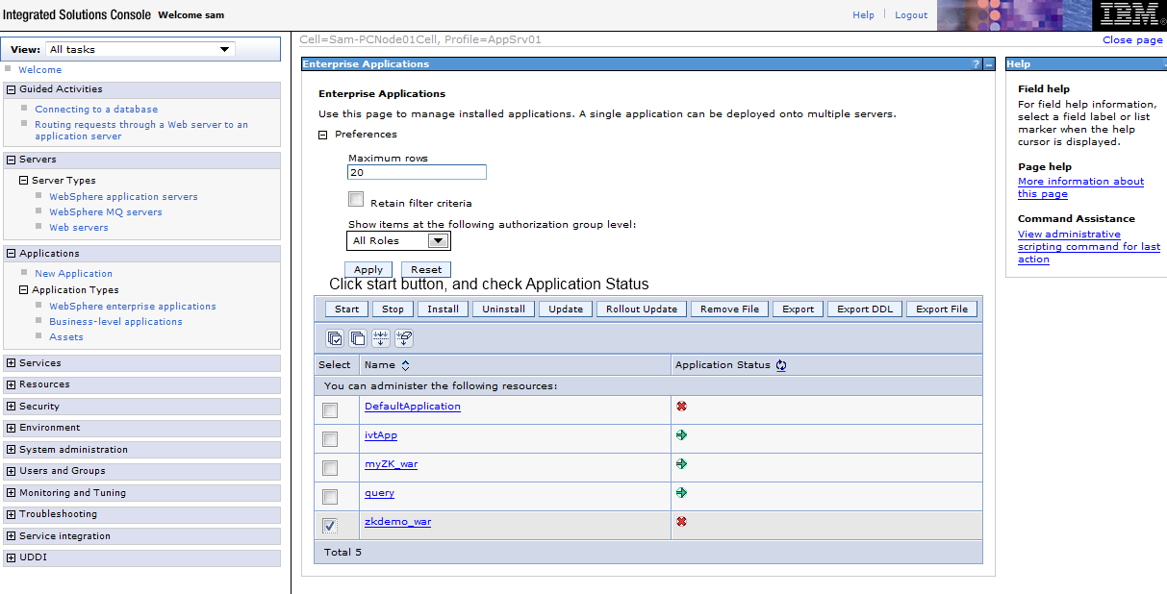Open the DefaultApplication link
The height and width of the screenshot is (594, 1167).
click(413, 407)
